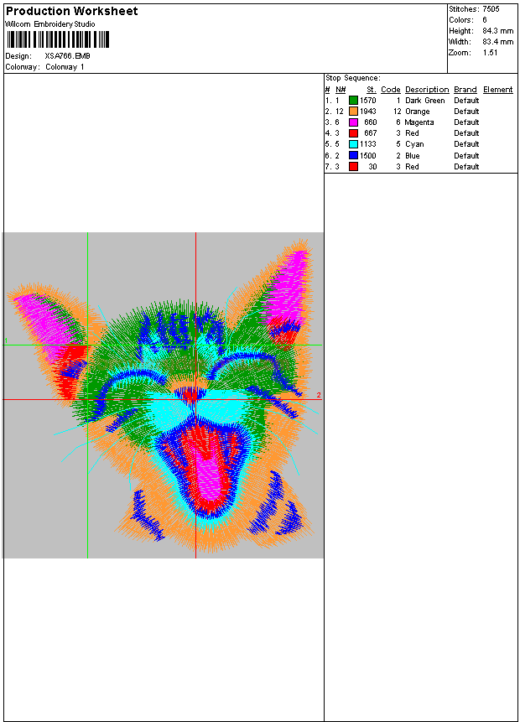
Task: Click the red '2' marker on the design preview
Action: (x=319, y=395)
